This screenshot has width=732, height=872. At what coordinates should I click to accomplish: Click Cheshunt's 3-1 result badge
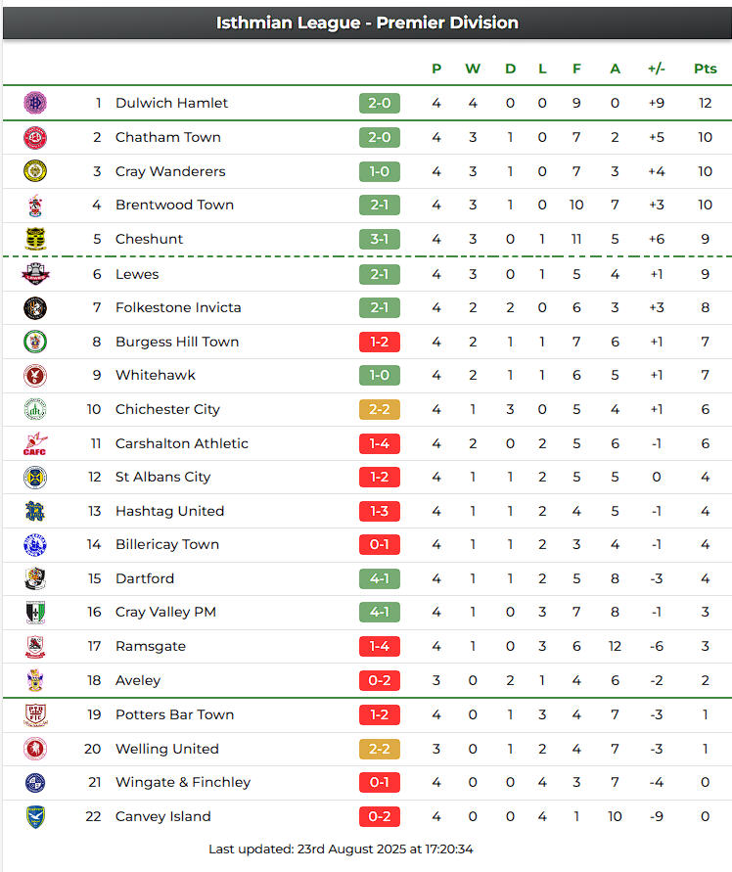click(x=379, y=239)
